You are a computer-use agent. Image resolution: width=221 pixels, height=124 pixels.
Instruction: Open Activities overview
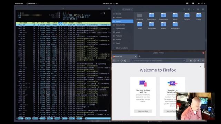coord(19,3)
